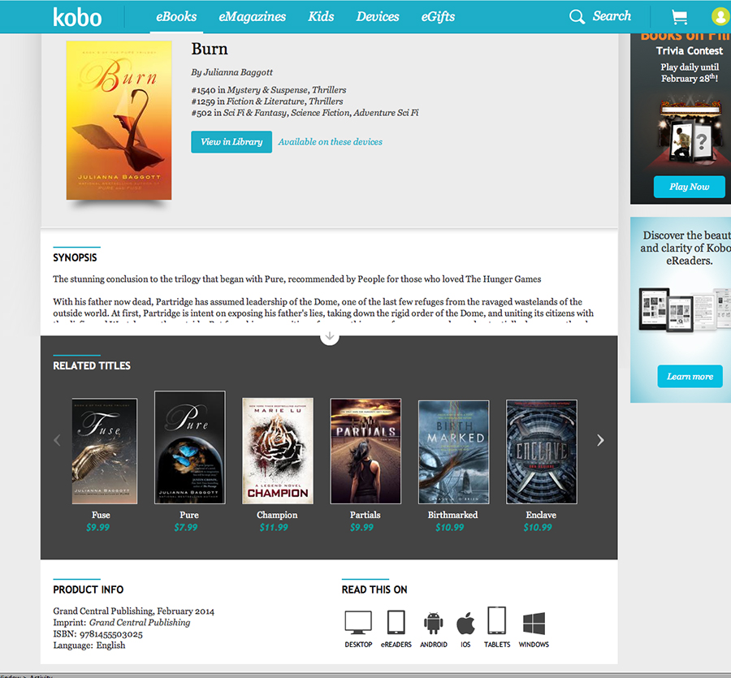Click the Kobo eReaders ad image

tap(685, 309)
